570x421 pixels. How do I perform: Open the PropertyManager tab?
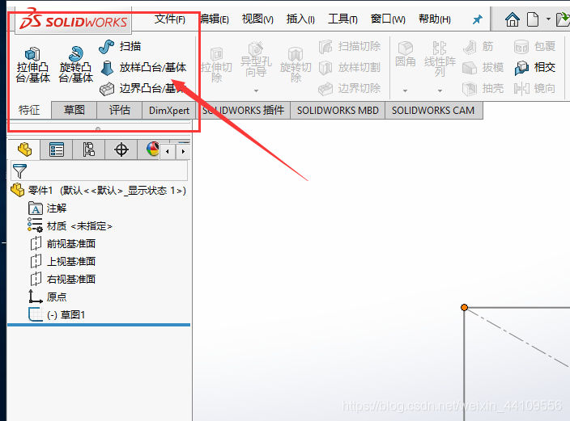click(57, 149)
